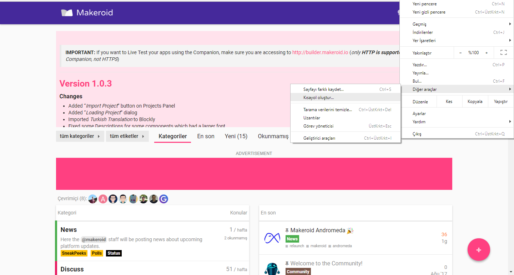Toggle full screen icon in the zoom row
The height and width of the screenshot is (275, 514).
point(504,53)
